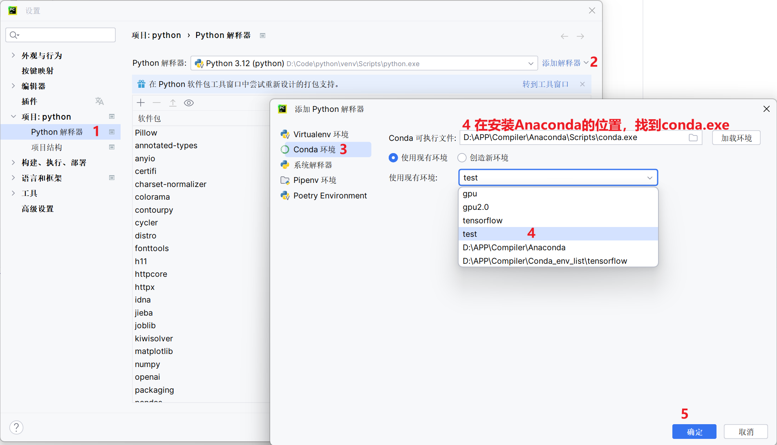The width and height of the screenshot is (777, 445).
Task: Close the 添加 Python 解释器 dialog
Action: click(766, 109)
